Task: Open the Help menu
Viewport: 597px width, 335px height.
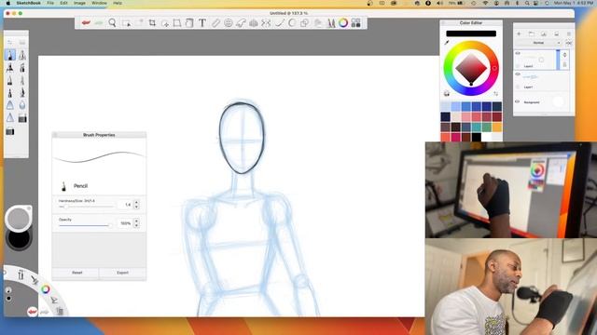Action: (x=118, y=3)
